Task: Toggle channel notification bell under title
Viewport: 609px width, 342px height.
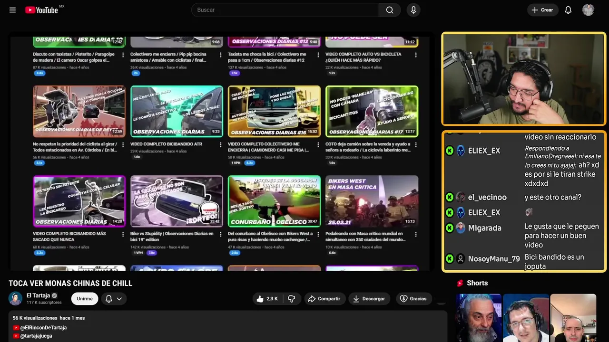Action: click(108, 299)
